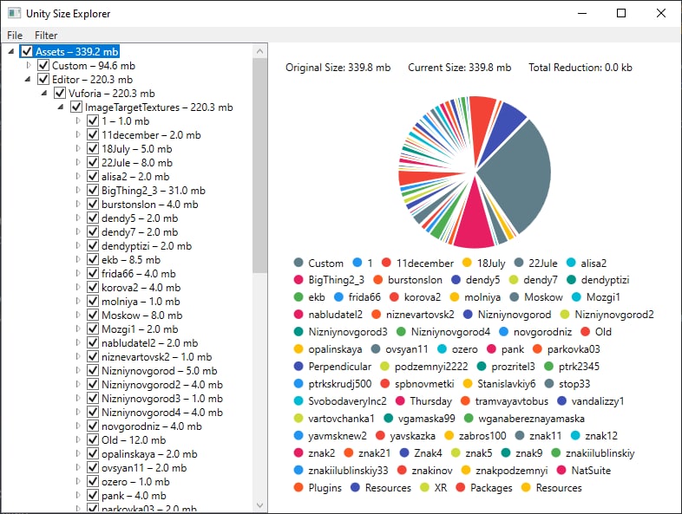Click the alisa2 legend dot
682x514 pixels.
571,263
